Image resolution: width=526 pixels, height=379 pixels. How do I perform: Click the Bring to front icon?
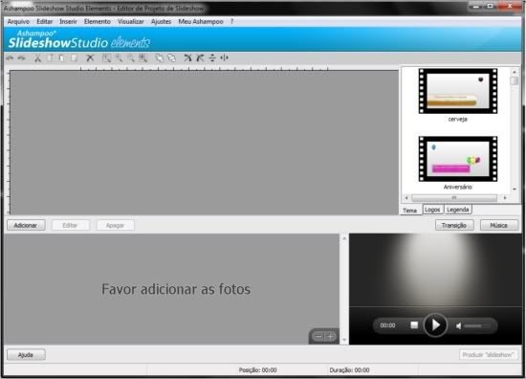point(160,58)
